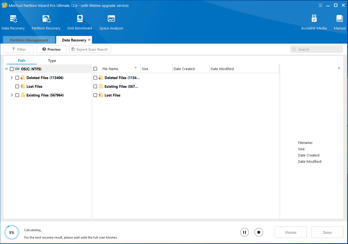Image resolution: width=348 pixels, height=244 pixels.
Task: Open the Manual book icon
Action: coord(340,19)
